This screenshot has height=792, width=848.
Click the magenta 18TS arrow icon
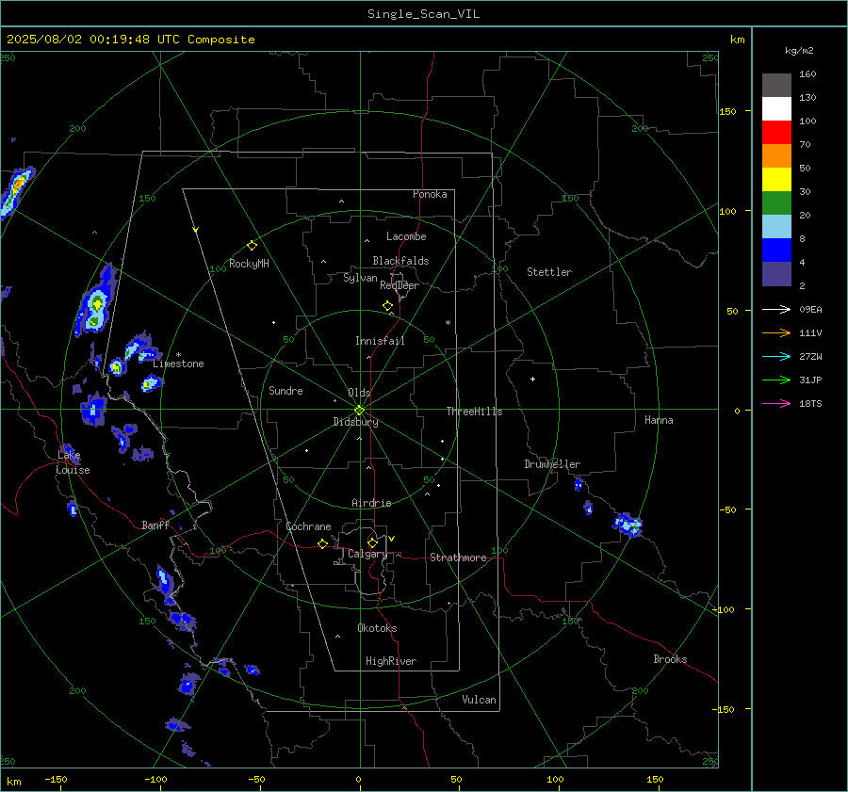coord(776,403)
